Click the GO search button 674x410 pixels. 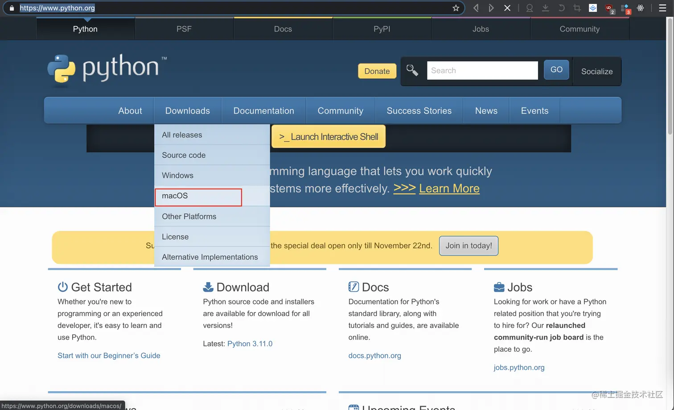pyautogui.click(x=556, y=70)
